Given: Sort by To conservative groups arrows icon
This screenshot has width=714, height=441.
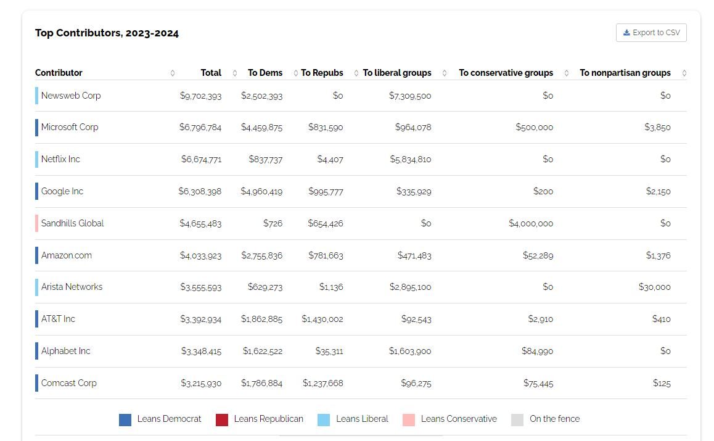Looking at the screenshot, I should pyautogui.click(x=445, y=73).
